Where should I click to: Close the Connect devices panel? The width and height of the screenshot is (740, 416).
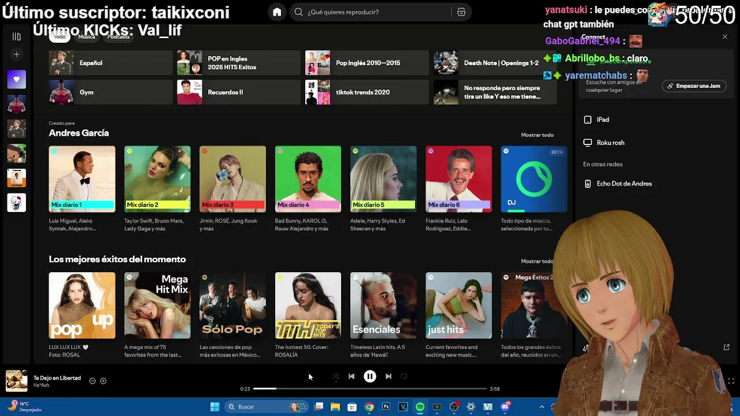point(725,37)
